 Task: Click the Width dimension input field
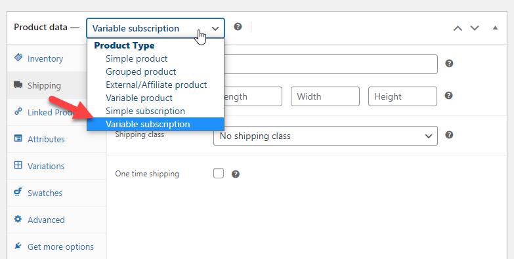coord(325,96)
